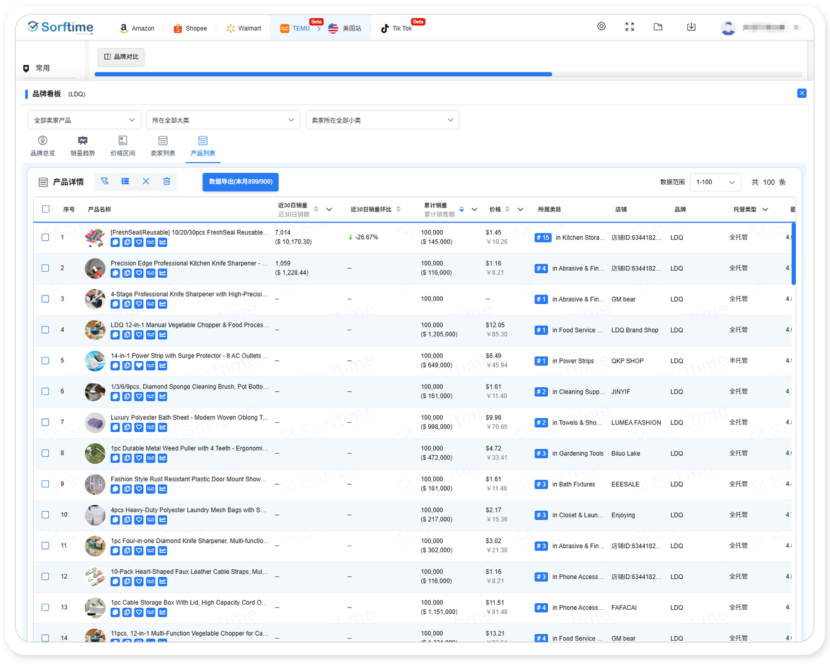
Task: Open the folder icon in header
Action: coord(658,27)
